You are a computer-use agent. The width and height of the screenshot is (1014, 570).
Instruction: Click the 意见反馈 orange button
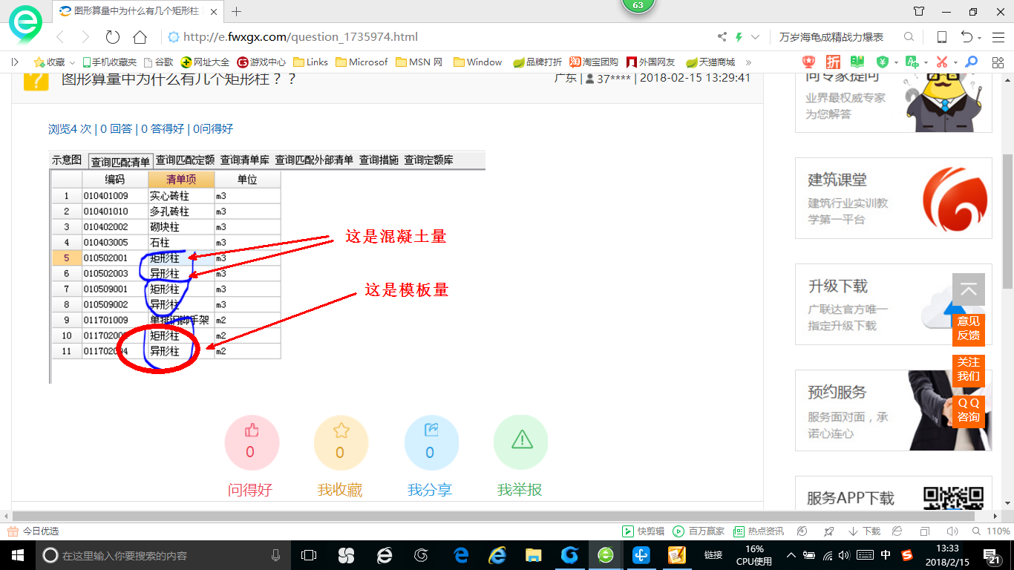(x=969, y=329)
